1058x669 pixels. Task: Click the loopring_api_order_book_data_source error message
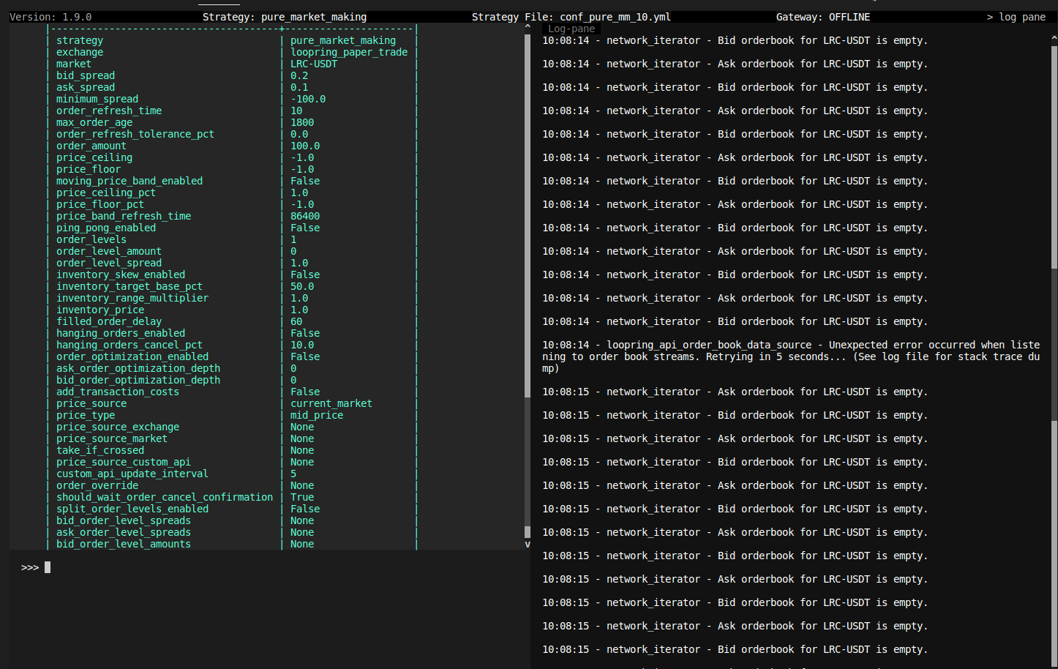[x=790, y=356]
